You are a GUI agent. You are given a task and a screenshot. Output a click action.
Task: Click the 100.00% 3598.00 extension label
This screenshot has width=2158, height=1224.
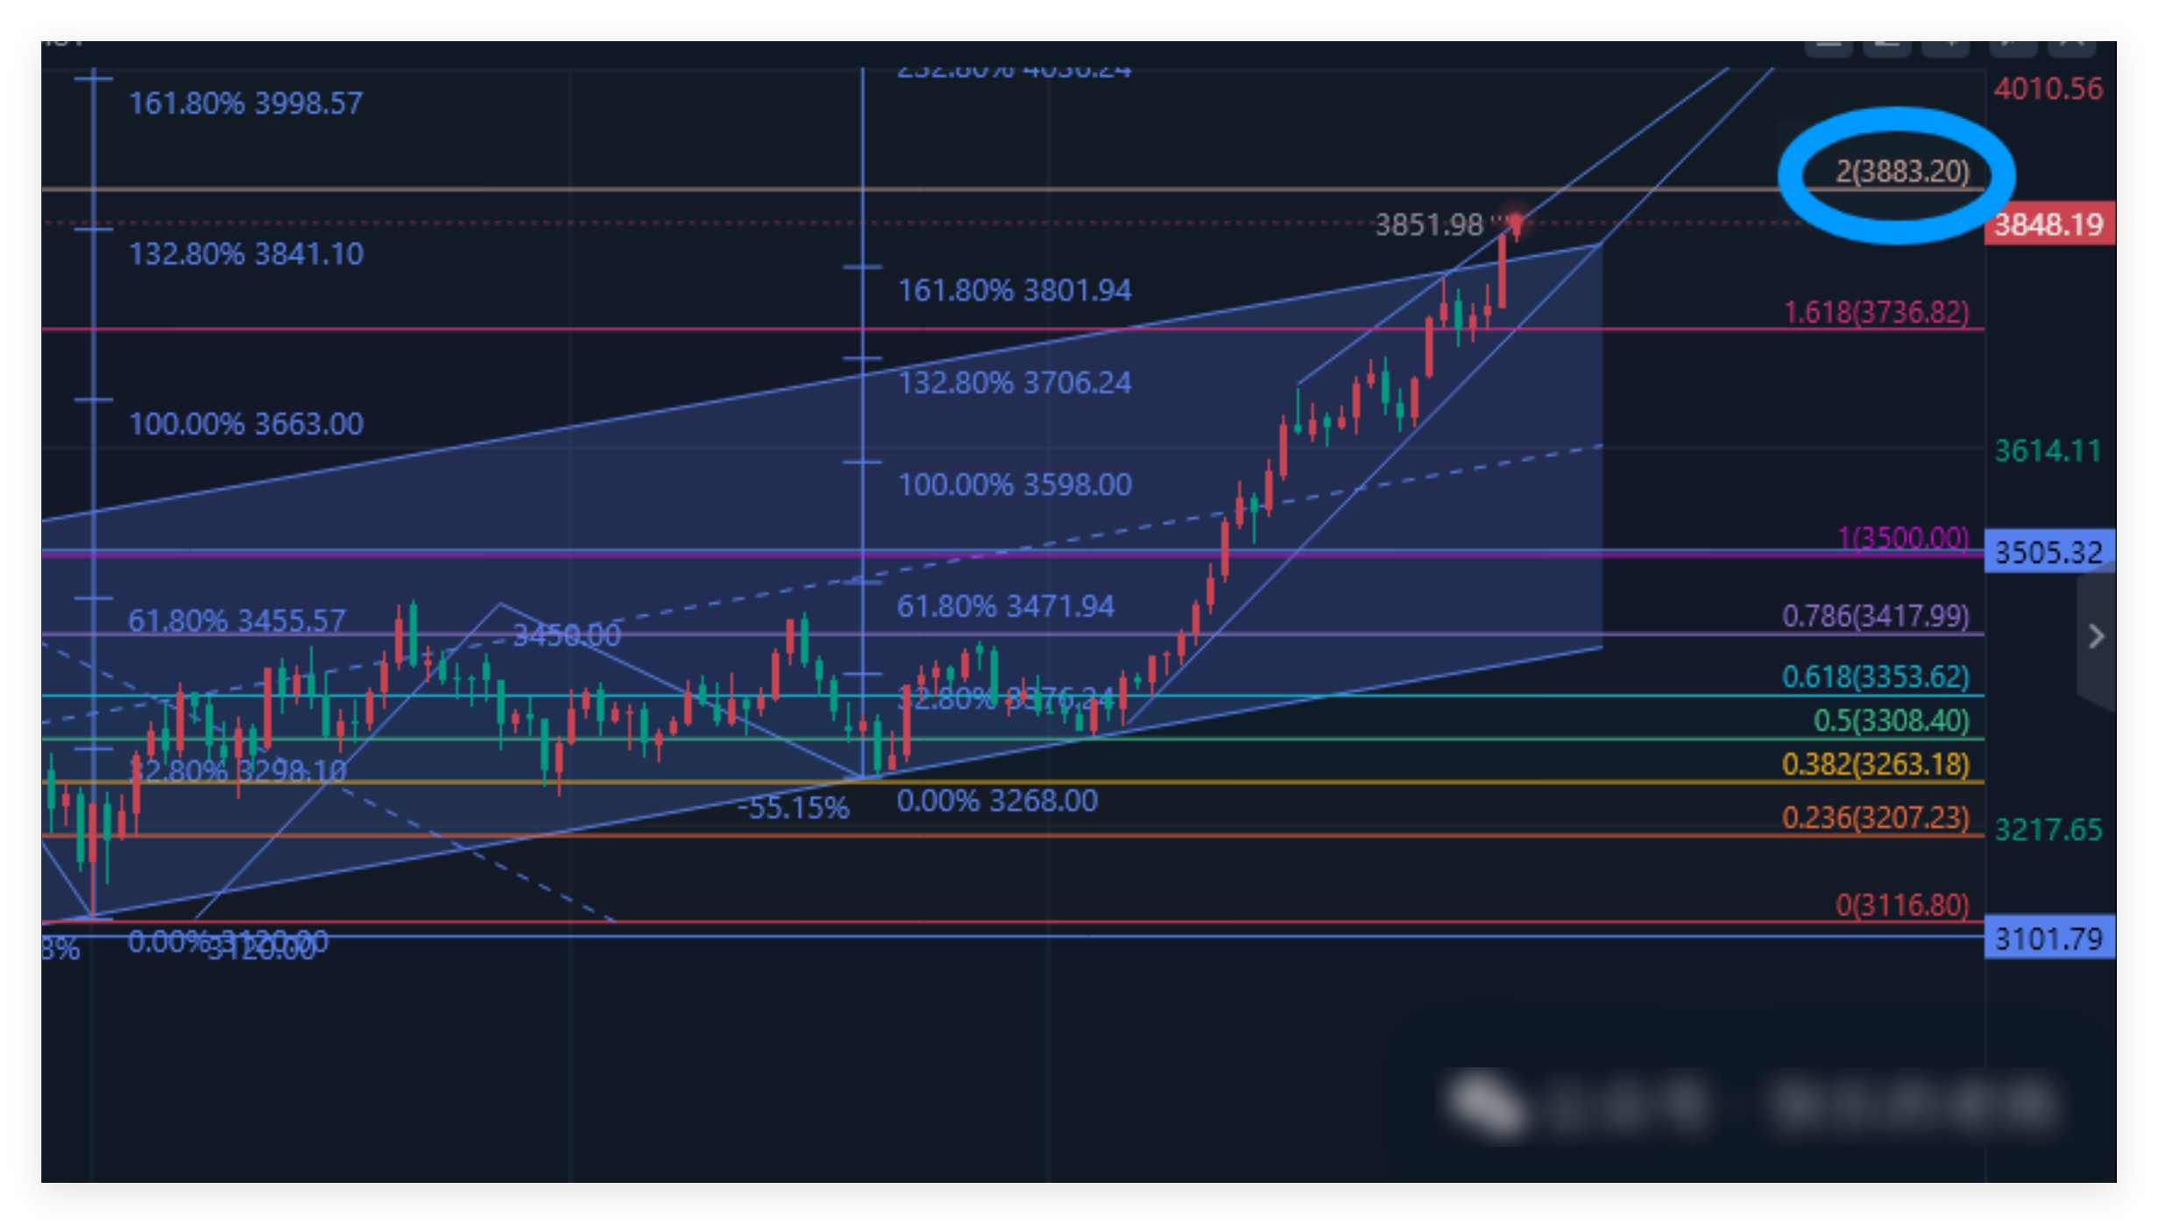1015,485
